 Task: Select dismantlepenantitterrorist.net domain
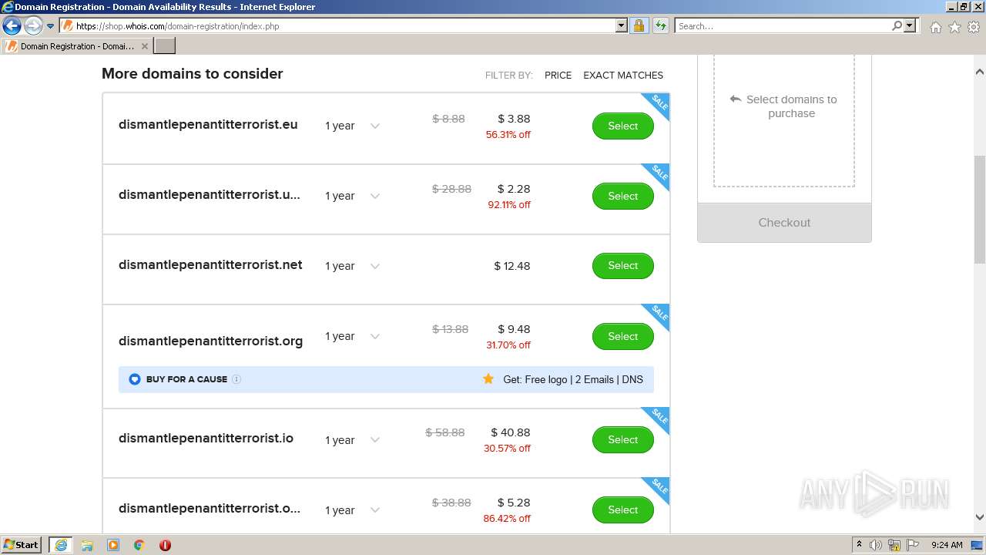coord(622,265)
